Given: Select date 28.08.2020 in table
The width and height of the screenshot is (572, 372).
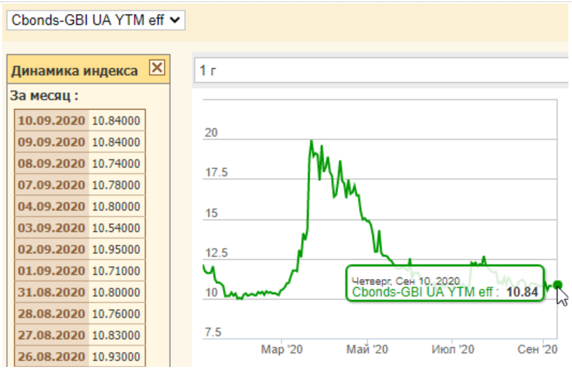Looking at the screenshot, I should tap(51, 313).
